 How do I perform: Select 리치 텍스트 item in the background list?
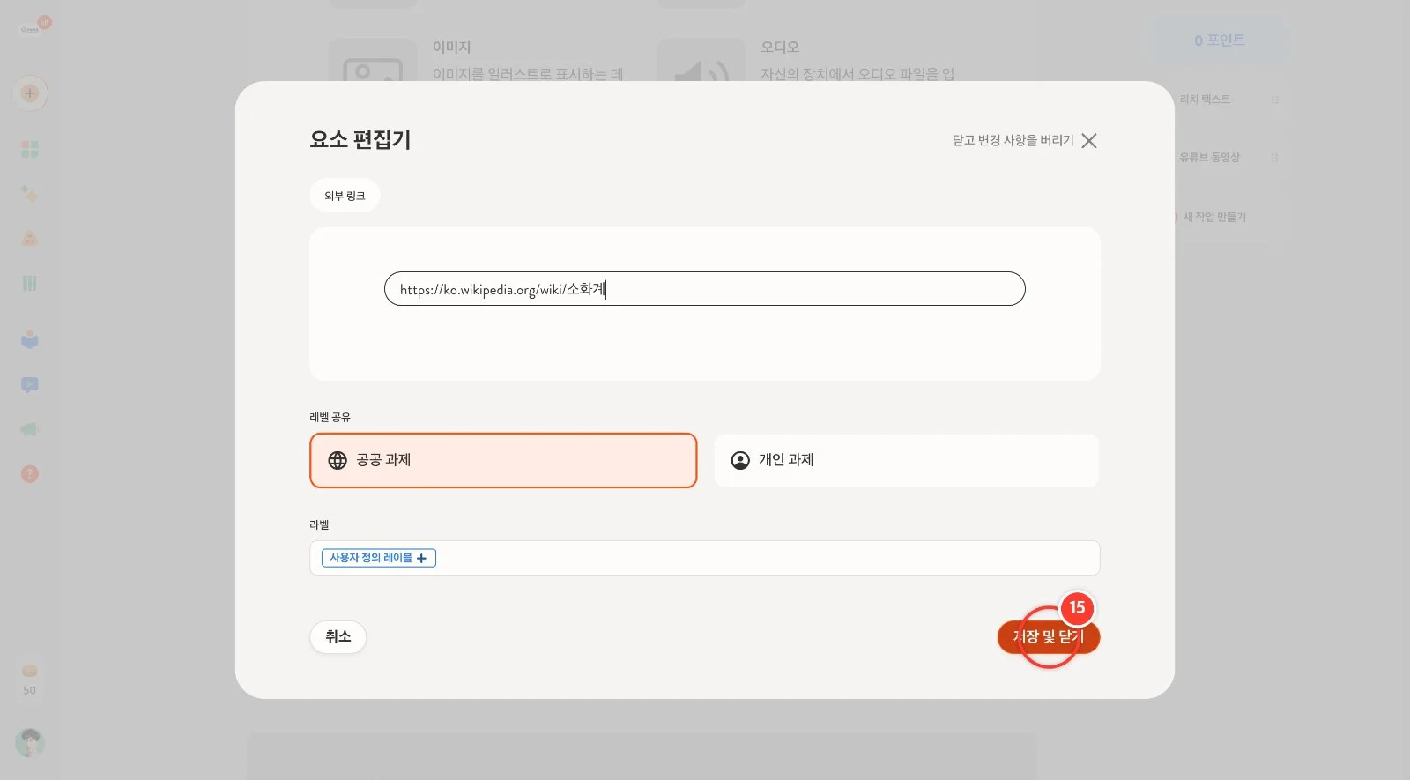coord(1205,100)
